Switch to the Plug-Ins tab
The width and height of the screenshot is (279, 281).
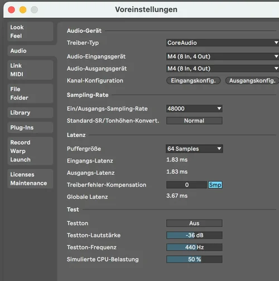tap(30, 127)
